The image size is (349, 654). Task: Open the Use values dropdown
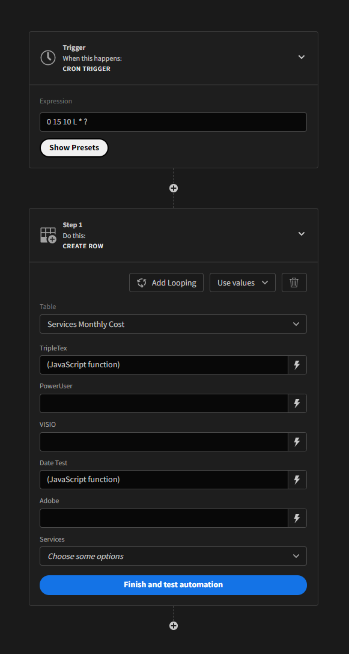[242, 283]
